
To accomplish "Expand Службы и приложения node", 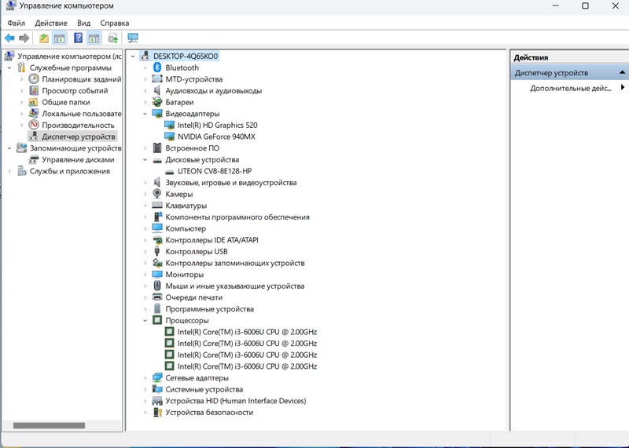I will click(x=9, y=171).
